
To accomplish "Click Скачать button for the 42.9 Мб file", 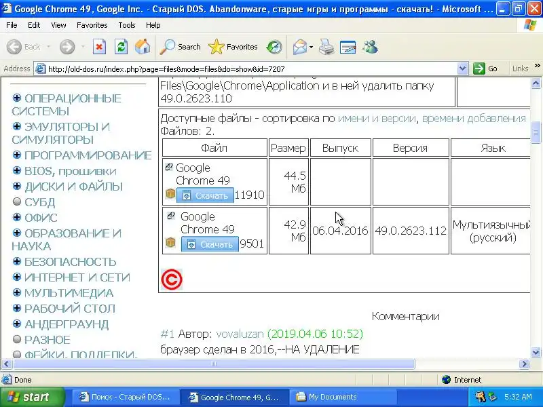I will point(210,244).
